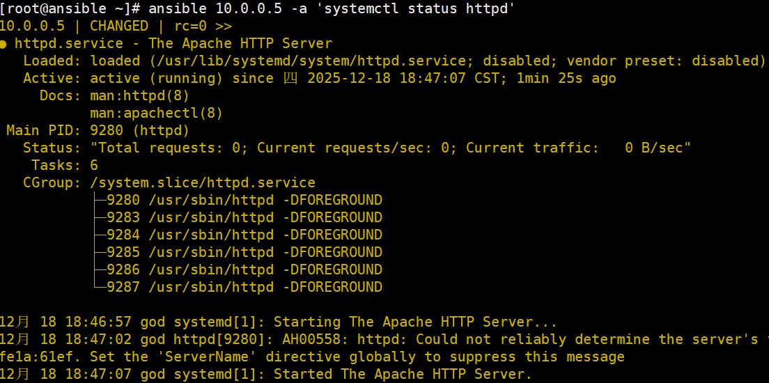Click 'Main PID: 9280 (httpd)' line
The width and height of the screenshot is (769, 383).
[x=98, y=130]
